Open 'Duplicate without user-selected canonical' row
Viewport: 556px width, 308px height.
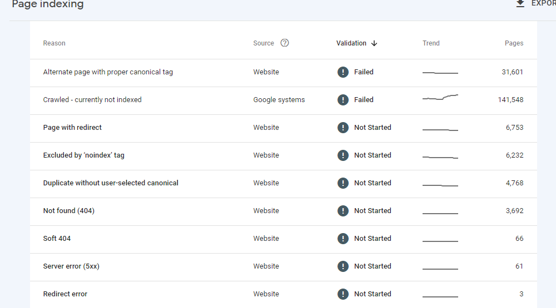coord(284,184)
